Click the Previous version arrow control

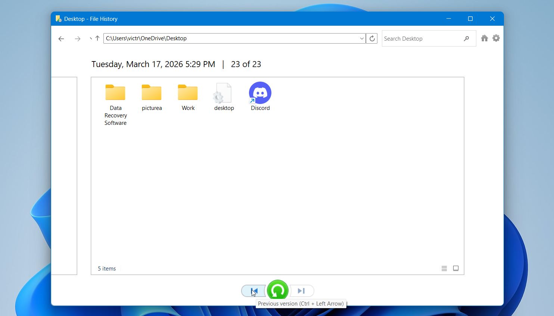(253, 291)
